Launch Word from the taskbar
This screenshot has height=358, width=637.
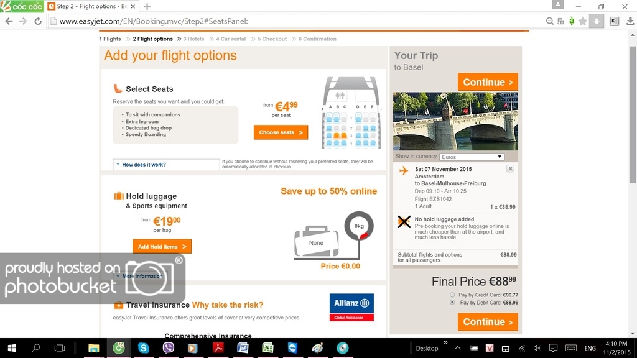coord(243,348)
